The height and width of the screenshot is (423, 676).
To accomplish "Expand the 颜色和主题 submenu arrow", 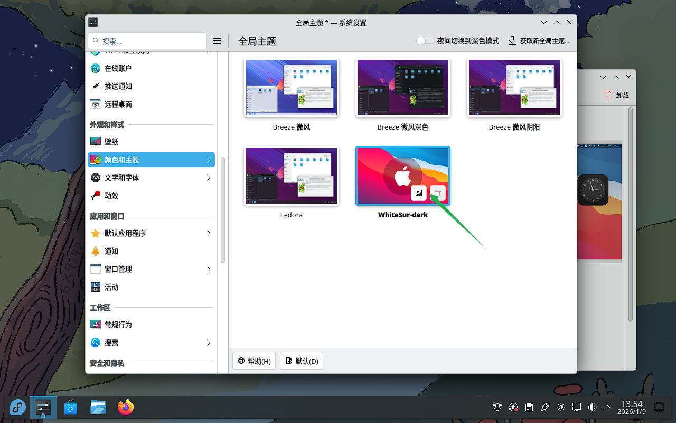I will 209,160.
